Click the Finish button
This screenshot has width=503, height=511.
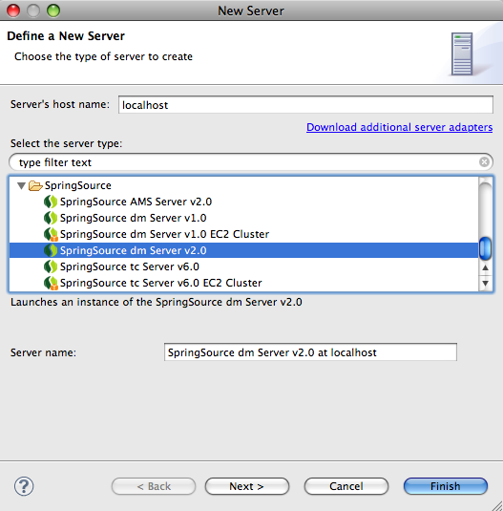446,486
